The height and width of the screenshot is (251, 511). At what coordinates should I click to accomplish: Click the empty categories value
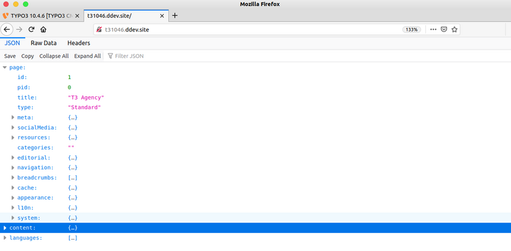tap(71, 147)
